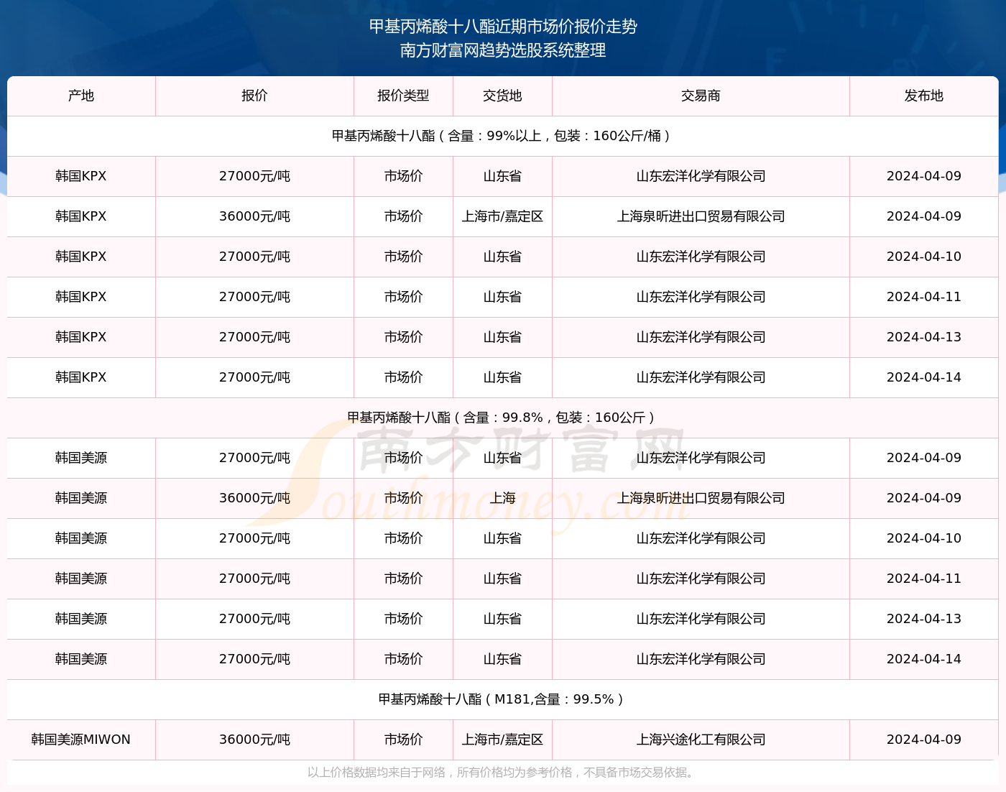Click 市场价 in the 韩国美源MIWON row

click(403, 740)
